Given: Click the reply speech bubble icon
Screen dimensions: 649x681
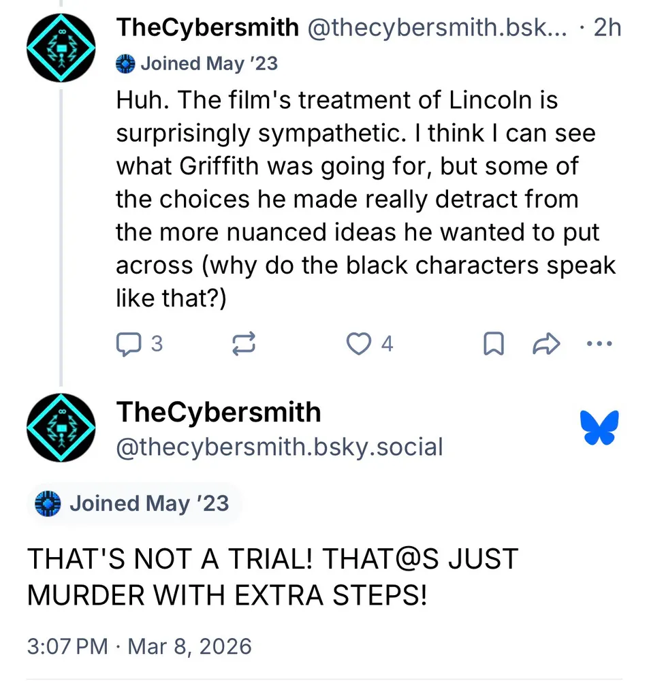Looking at the screenshot, I should (127, 345).
